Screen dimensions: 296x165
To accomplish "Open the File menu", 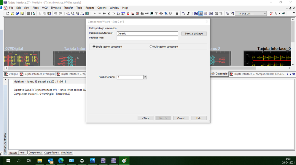I will point(11,8).
